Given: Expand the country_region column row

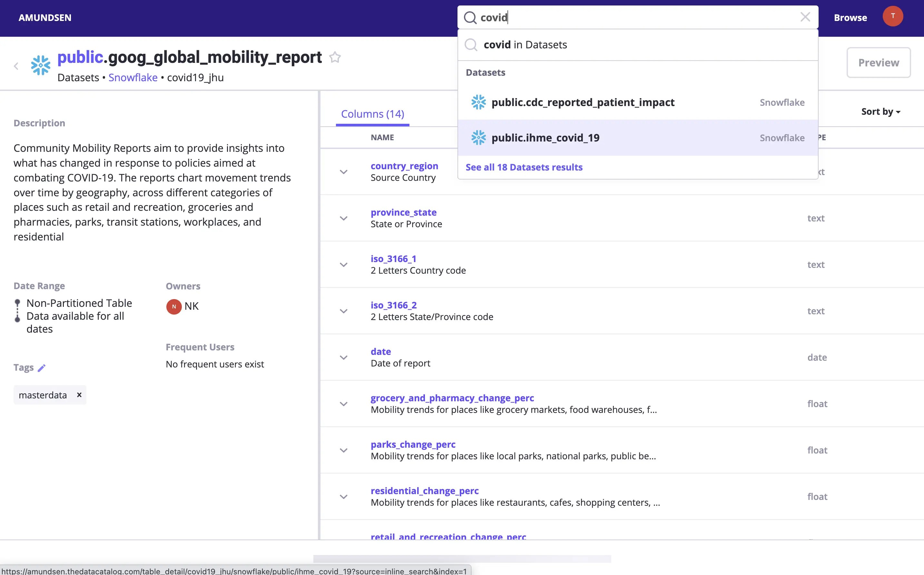Looking at the screenshot, I should click(x=343, y=172).
